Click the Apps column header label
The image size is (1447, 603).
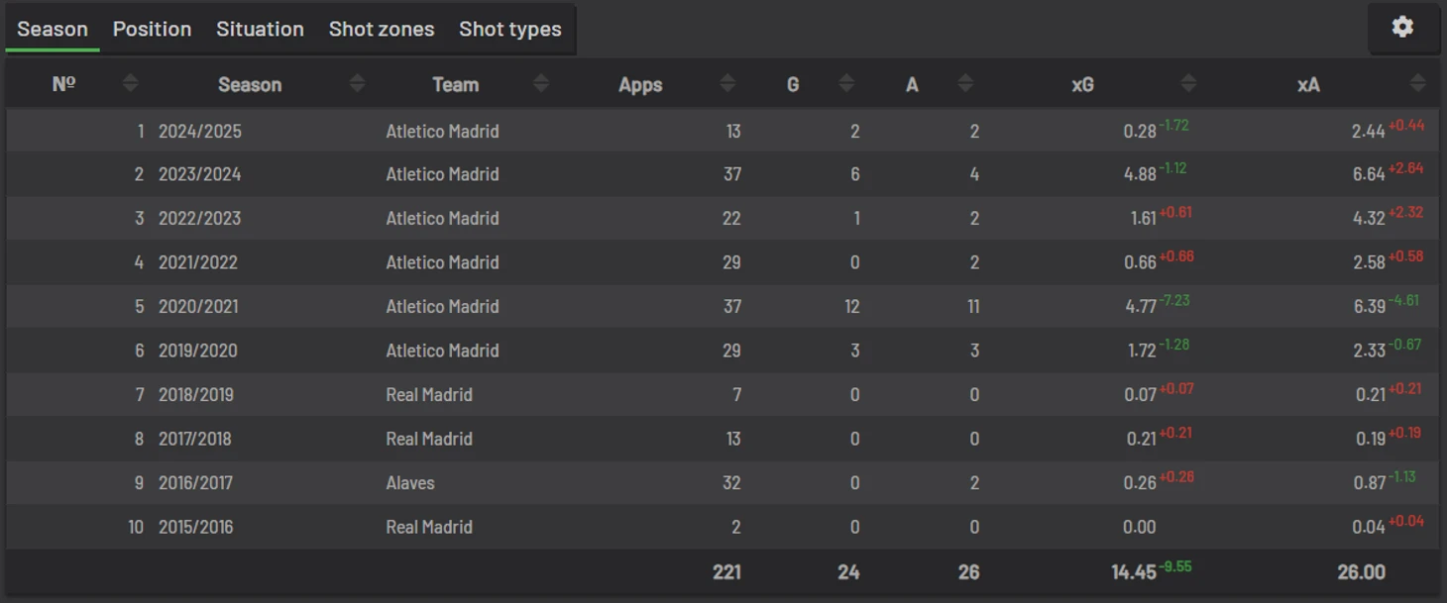coord(640,85)
